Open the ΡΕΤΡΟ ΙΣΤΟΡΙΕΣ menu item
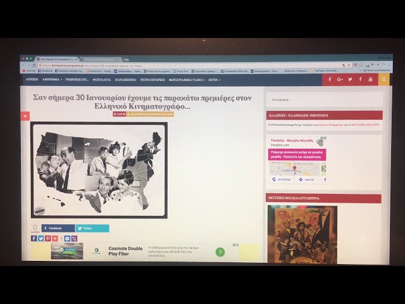Image resolution: width=405 pixels, height=304 pixels. click(153, 80)
